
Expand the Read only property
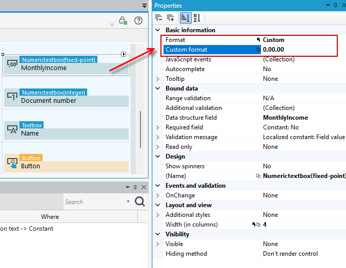[158, 147]
